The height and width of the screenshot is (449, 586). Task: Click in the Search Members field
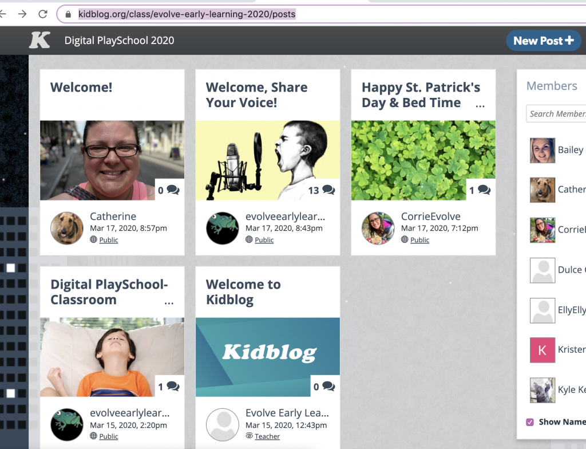556,113
